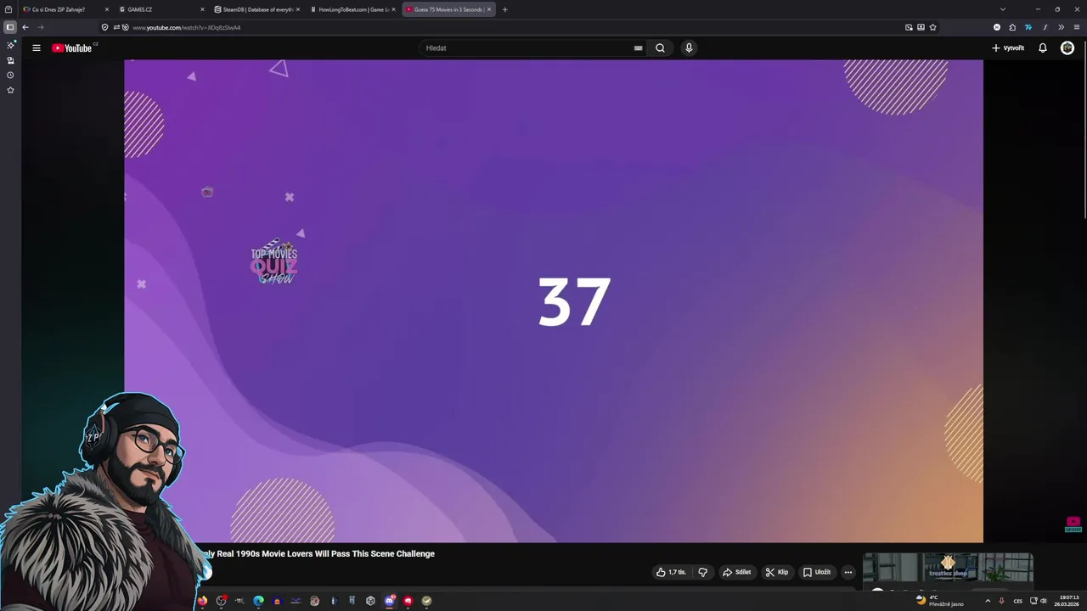The image size is (1087, 611).
Task: Open the weather widget showing 4°C
Action: click(939, 601)
